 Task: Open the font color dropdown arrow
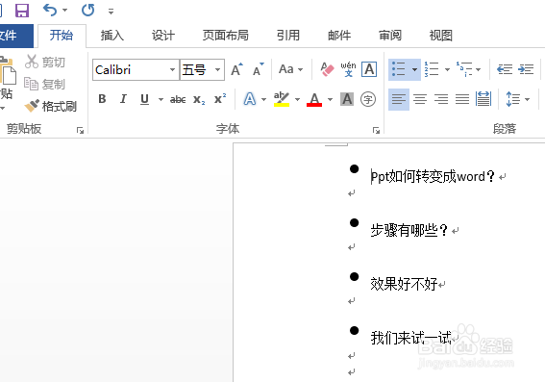[x=330, y=99]
